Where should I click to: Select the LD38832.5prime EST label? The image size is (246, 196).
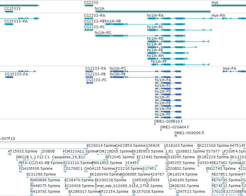coord(190,151)
